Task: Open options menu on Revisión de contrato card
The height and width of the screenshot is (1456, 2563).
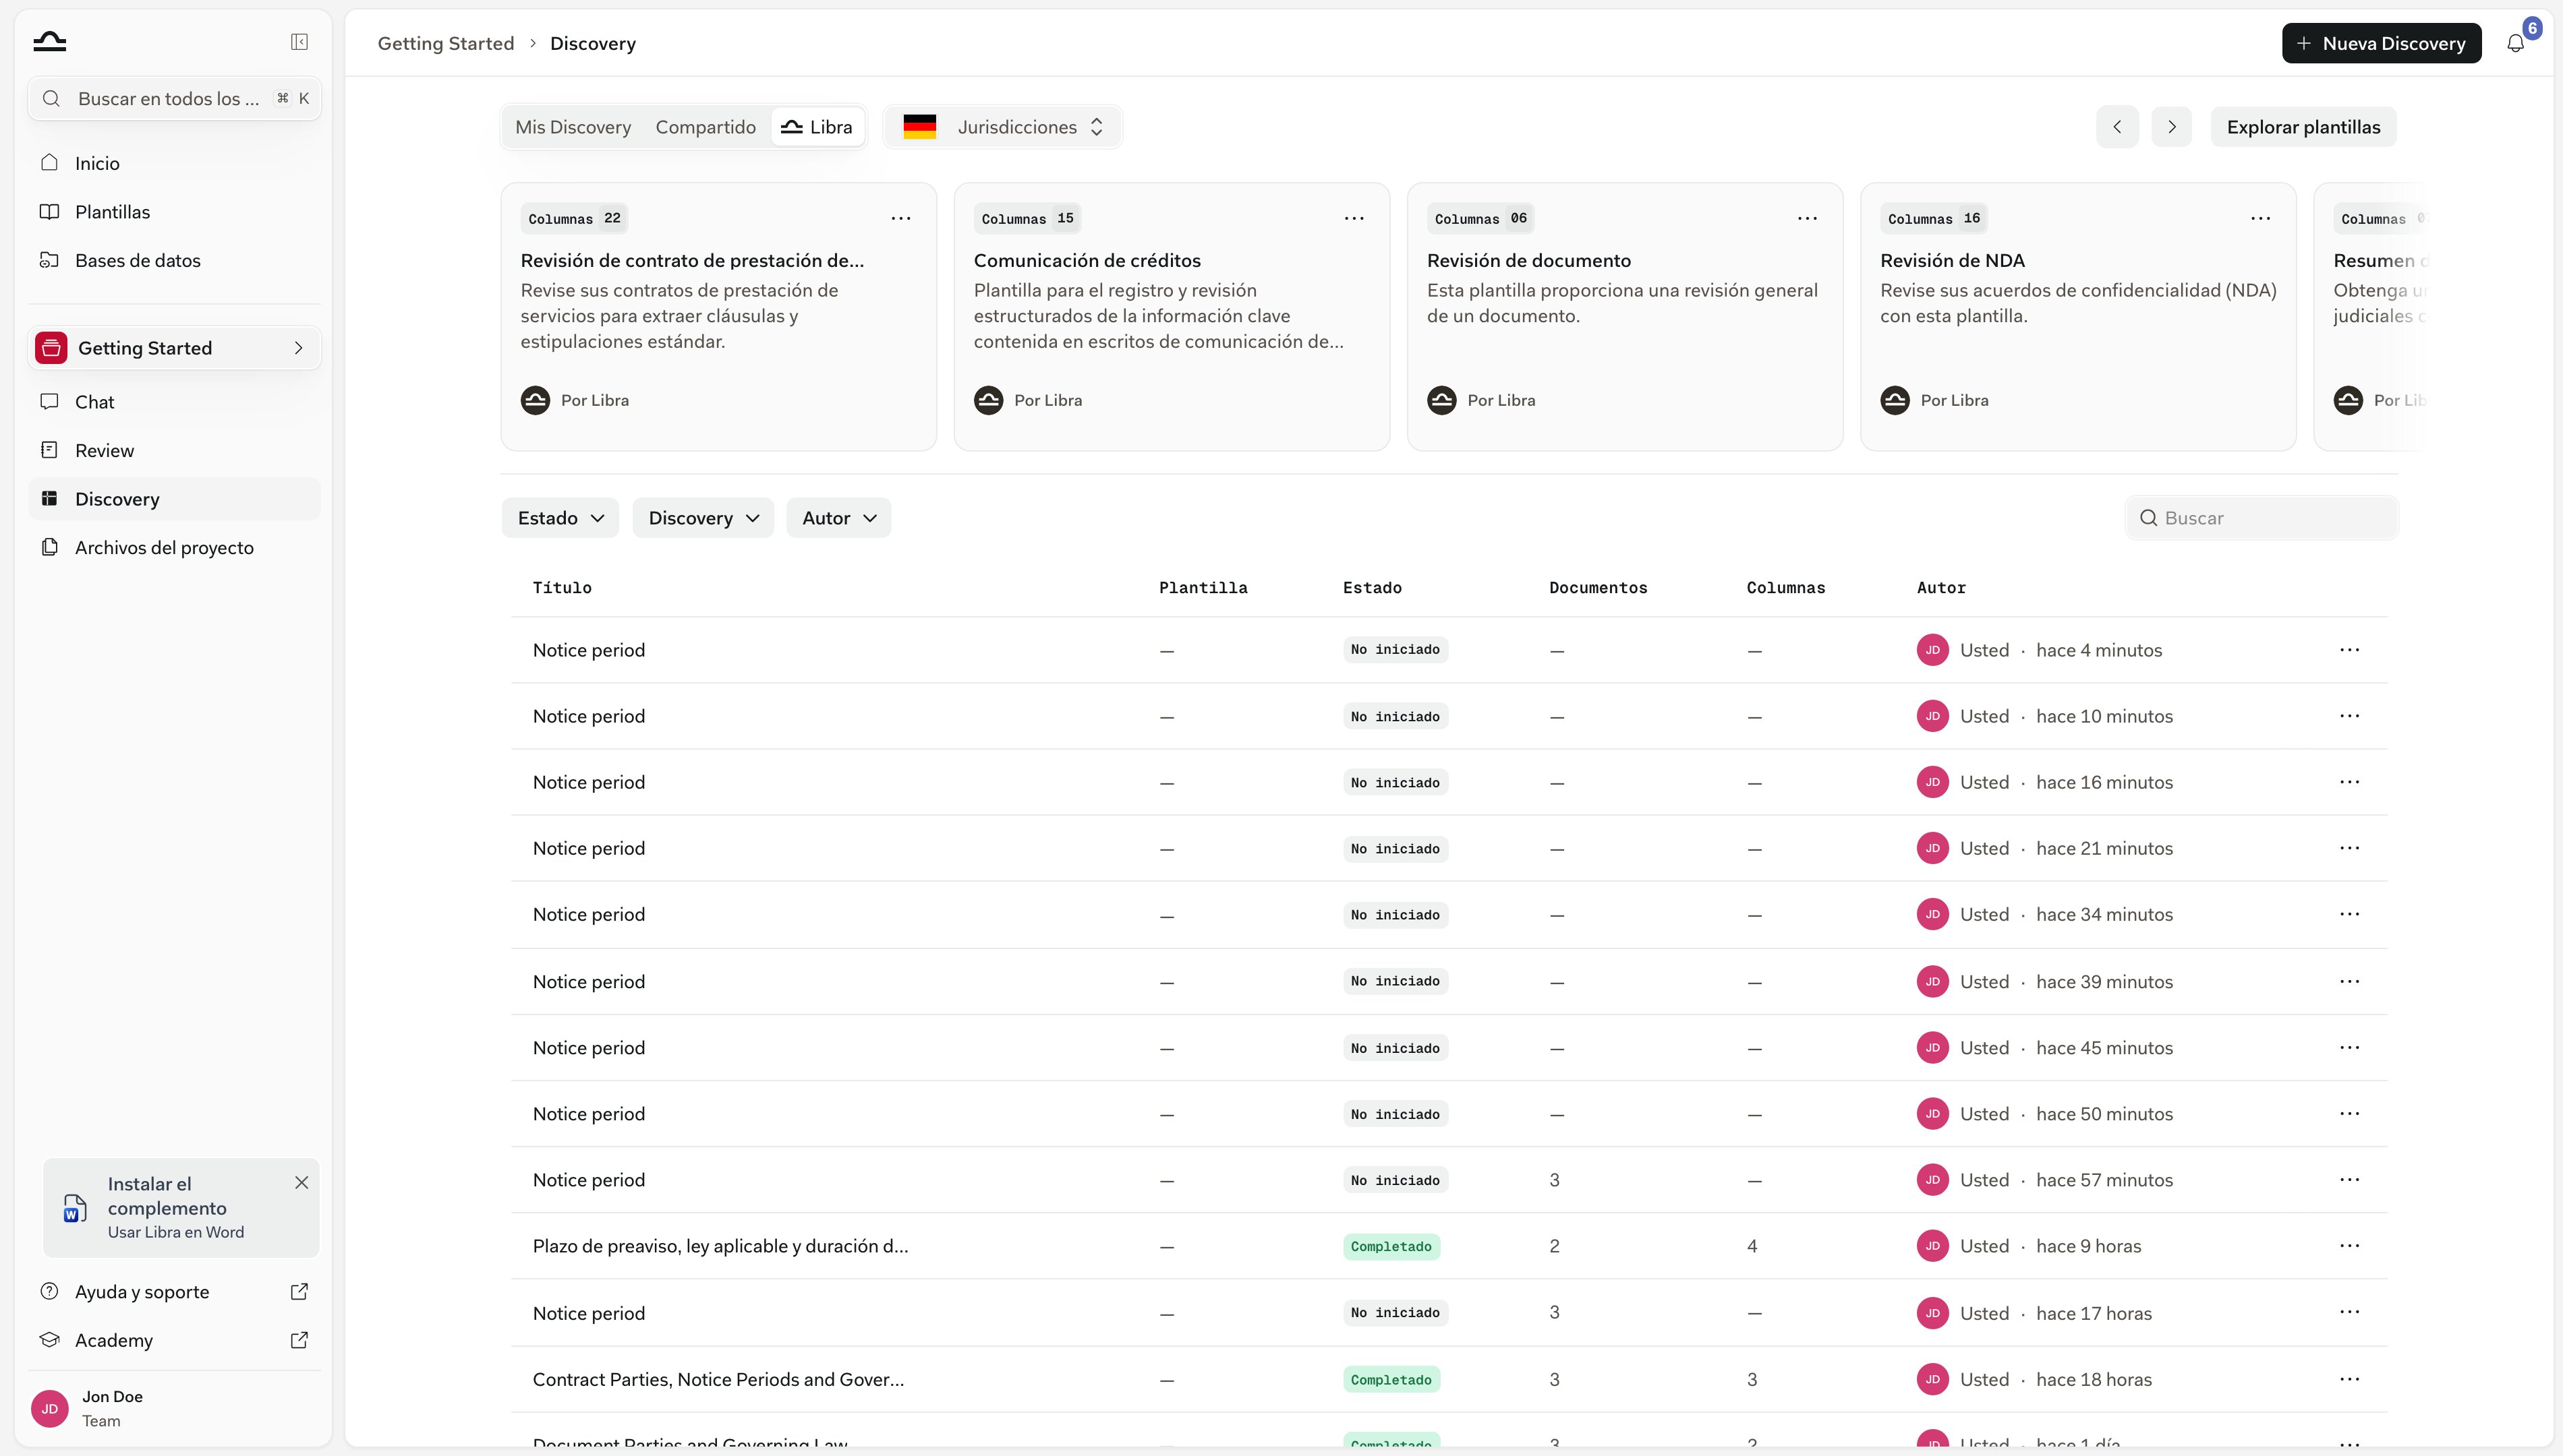Action: [900, 218]
